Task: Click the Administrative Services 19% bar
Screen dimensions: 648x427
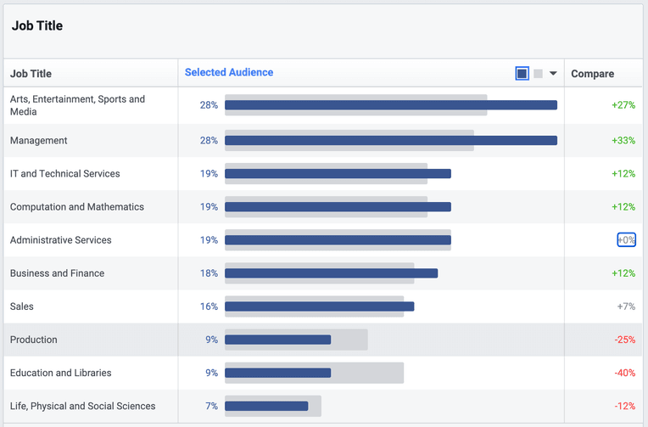Action: tap(338, 240)
